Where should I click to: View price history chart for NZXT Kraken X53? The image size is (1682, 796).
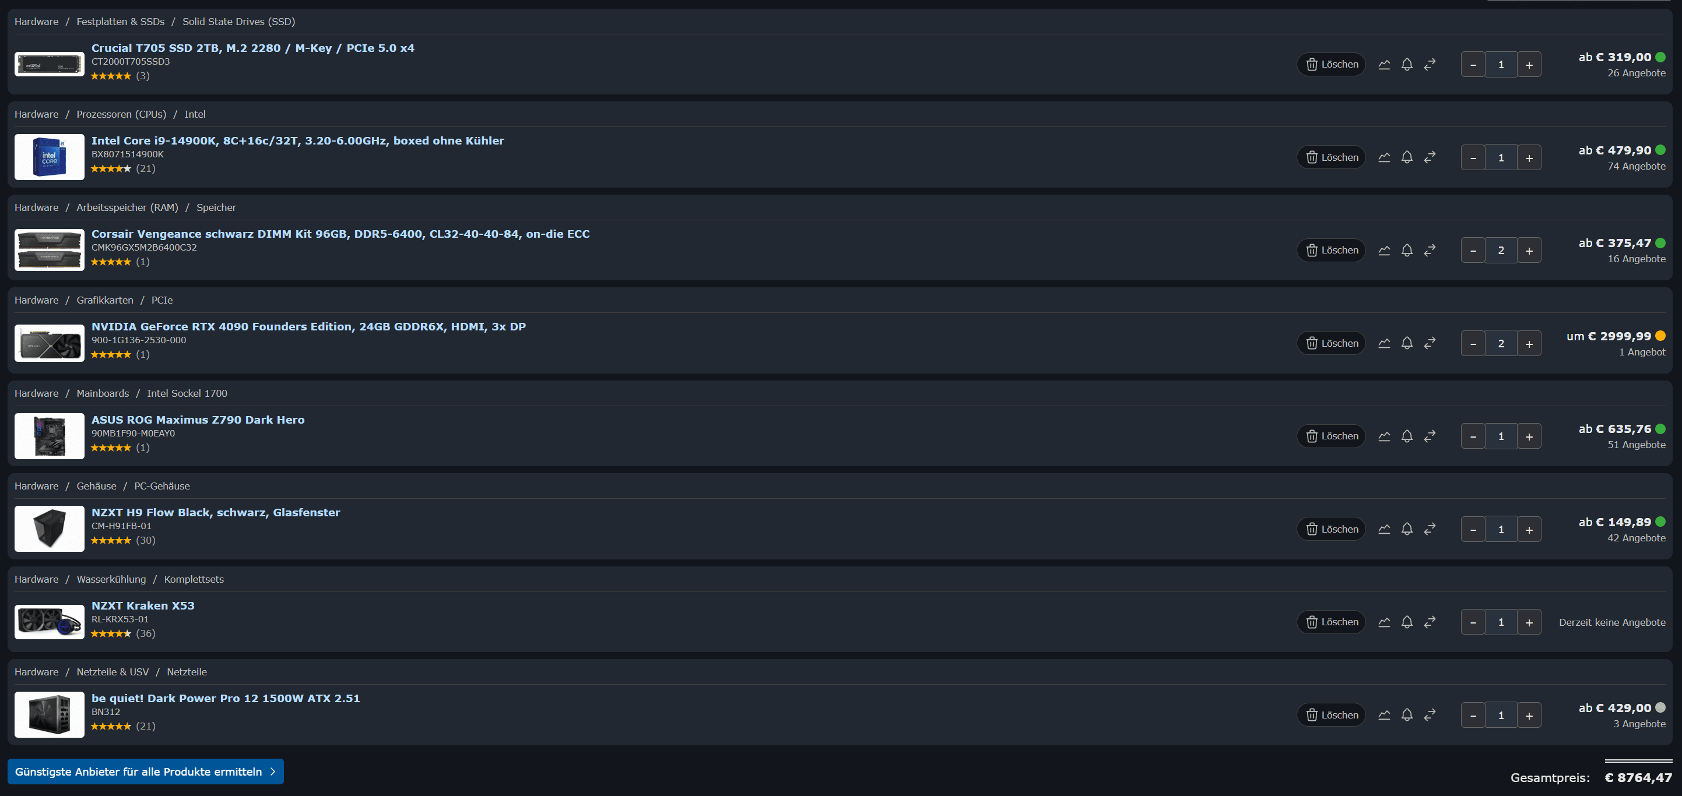(1384, 622)
